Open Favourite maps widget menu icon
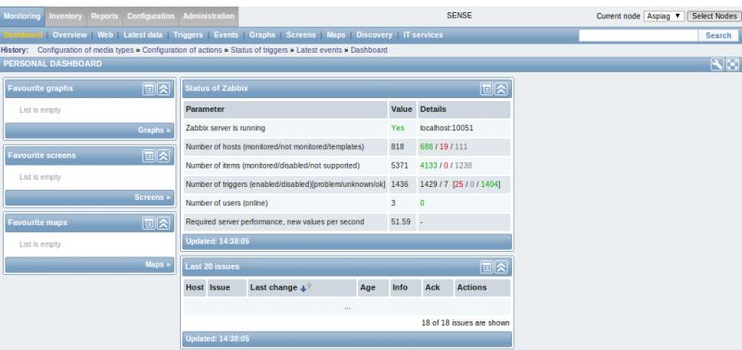Screen dimensions: 742x350 click(149, 223)
